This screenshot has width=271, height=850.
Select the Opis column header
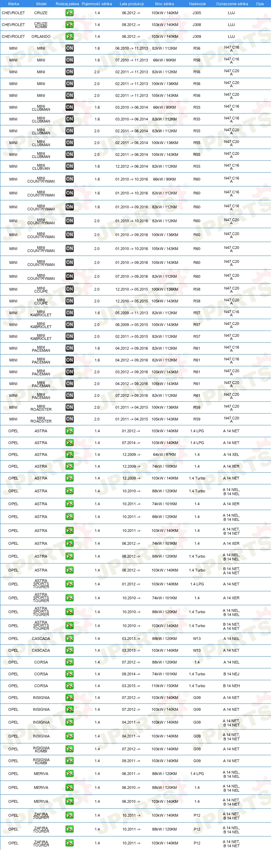click(x=260, y=4)
